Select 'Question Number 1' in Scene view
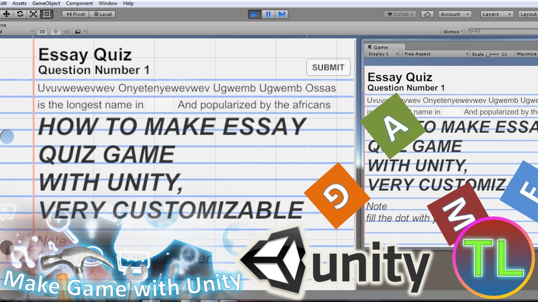This screenshot has width=538, height=302. (94, 70)
